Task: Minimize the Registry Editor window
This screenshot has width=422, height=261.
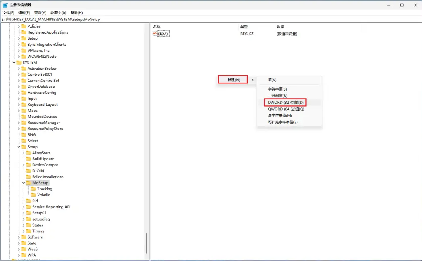Action: pos(388,5)
